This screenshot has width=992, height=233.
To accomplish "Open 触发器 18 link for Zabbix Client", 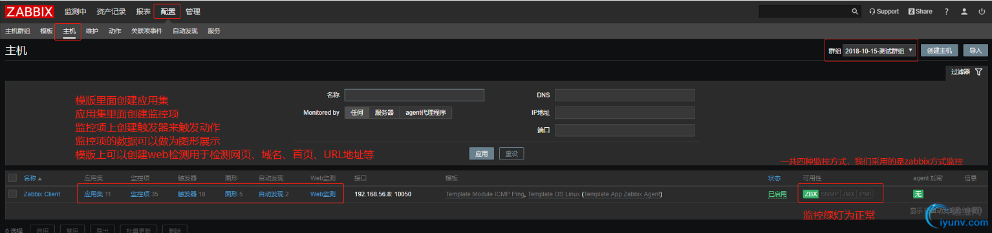I will 187,194.
